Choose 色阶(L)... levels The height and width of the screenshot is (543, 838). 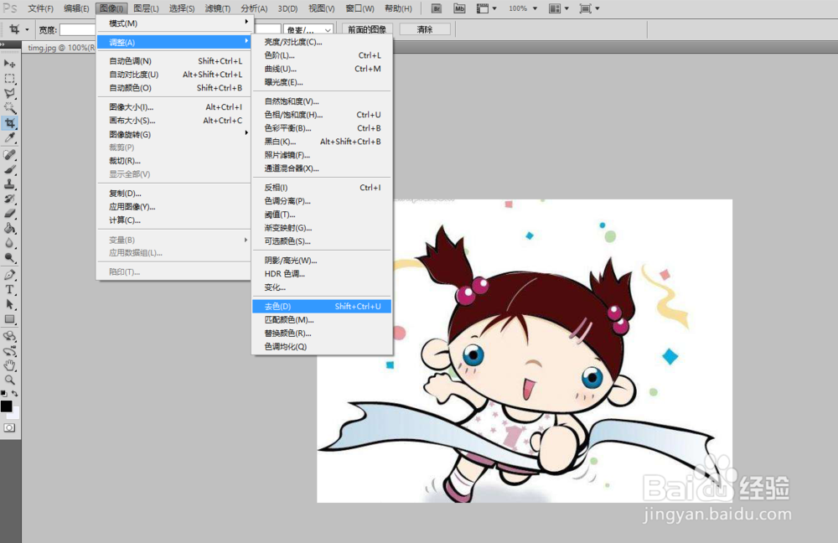click(x=322, y=55)
